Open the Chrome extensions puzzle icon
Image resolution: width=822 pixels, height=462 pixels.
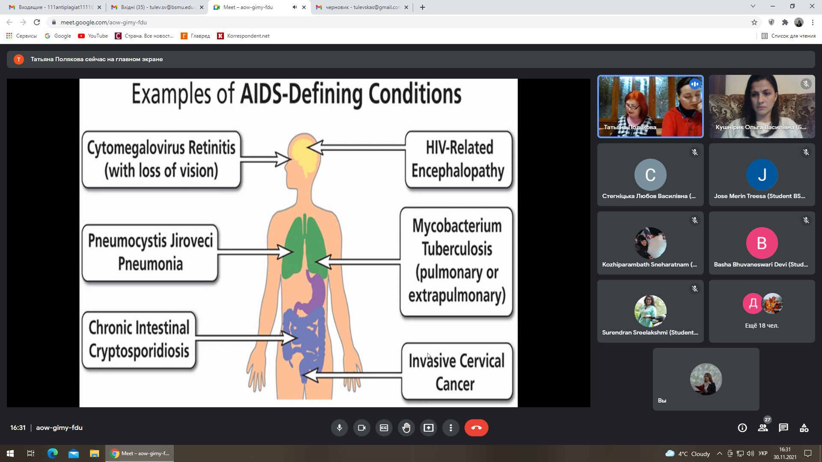pyautogui.click(x=785, y=22)
